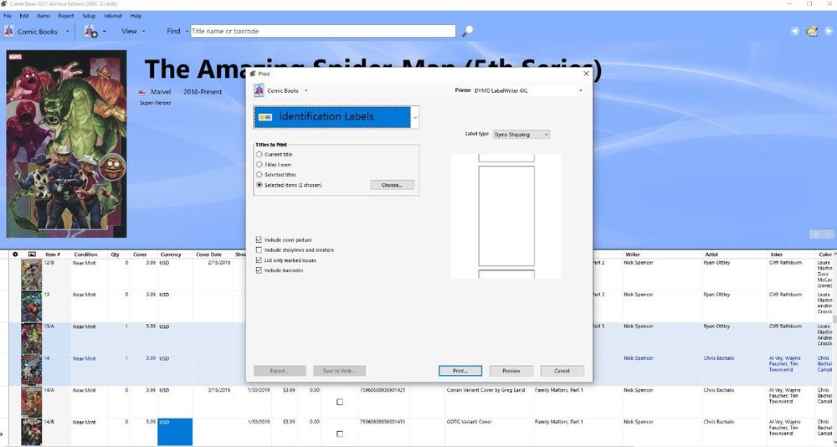Open the Report menu

pos(66,16)
